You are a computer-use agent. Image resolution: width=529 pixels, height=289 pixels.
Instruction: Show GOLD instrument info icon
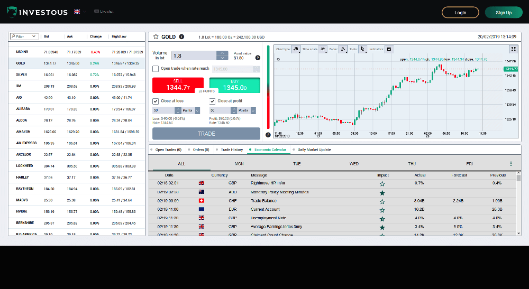[181, 36]
